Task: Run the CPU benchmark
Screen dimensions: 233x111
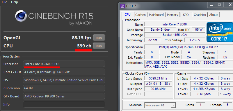Action: pyautogui.click(x=99, y=46)
